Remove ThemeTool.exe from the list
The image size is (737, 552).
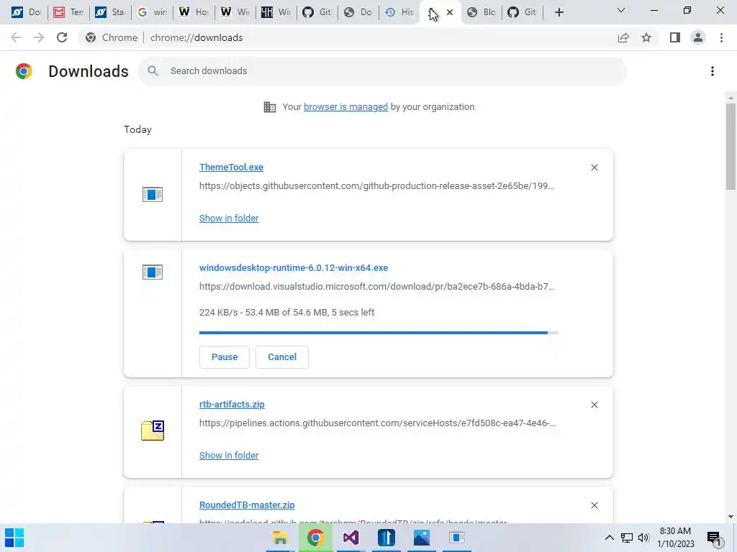[594, 167]
